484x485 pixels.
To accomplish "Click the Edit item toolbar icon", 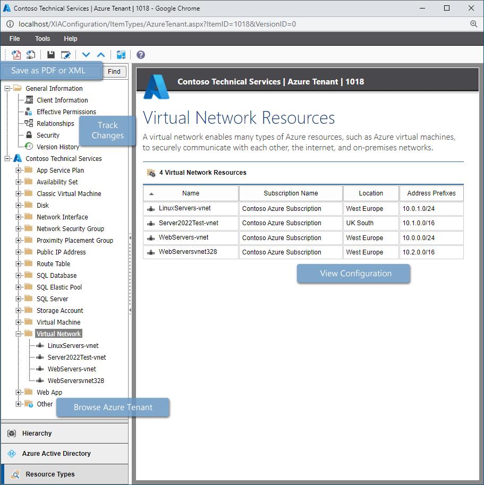I will coord(65,55).
